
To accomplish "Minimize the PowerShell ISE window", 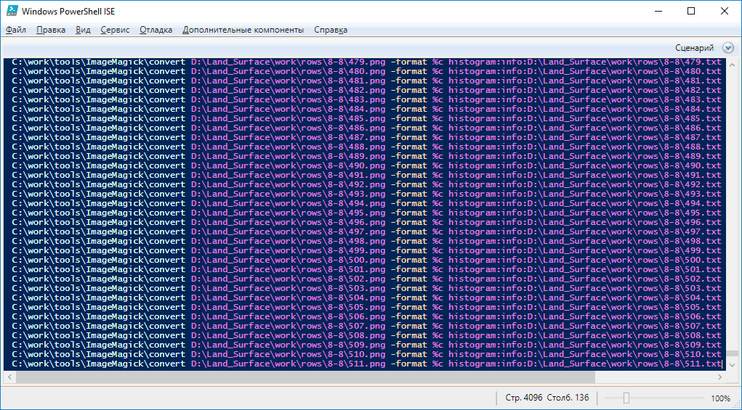I will [x=658, y=11].
